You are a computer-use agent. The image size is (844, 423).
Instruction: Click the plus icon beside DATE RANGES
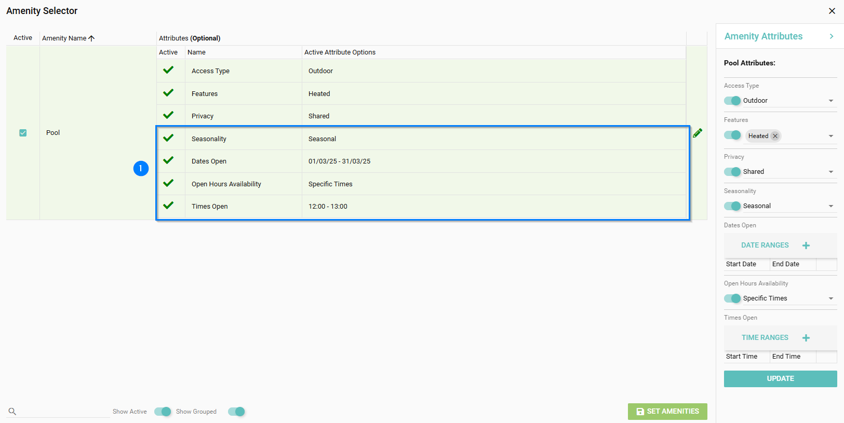pos(806,245)
